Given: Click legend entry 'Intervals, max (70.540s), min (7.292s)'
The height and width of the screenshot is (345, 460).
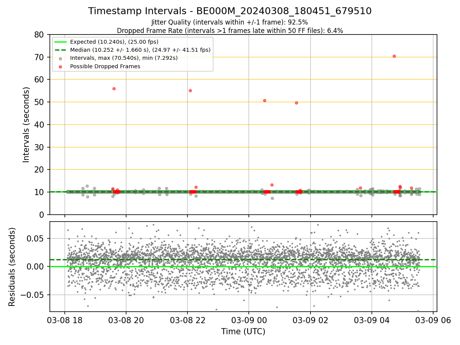Looking at the screenshot, I should coord(124,58).
